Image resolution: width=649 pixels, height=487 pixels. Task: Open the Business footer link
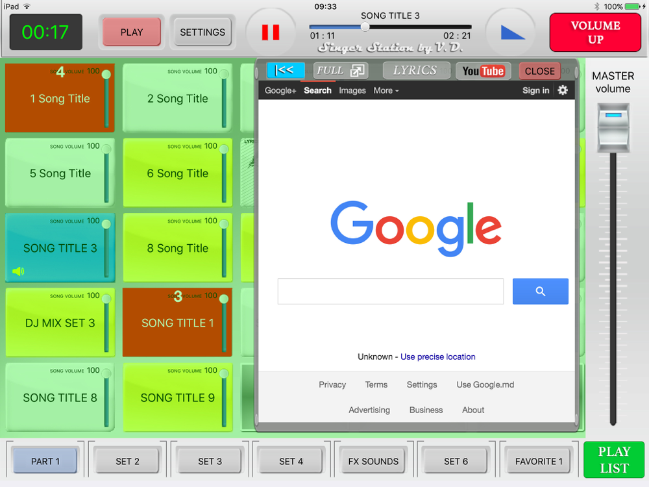(426, 410)
